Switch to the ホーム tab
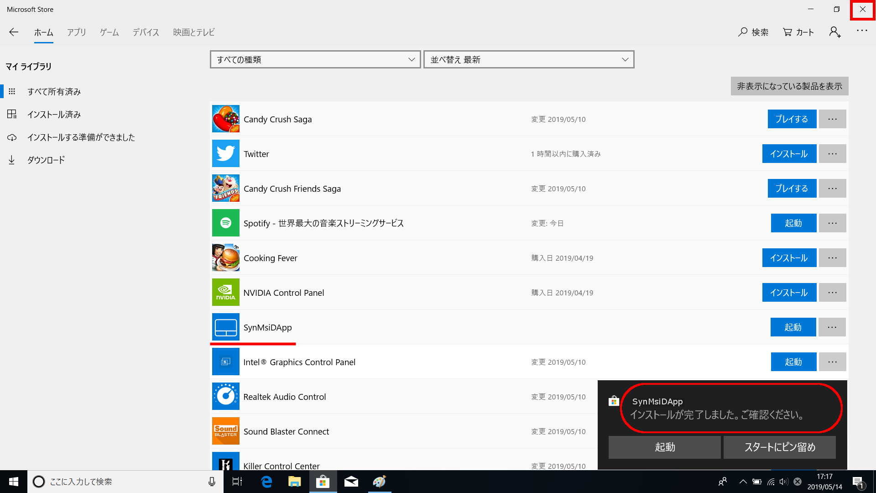The image size is (876, 493). (44, 32)
